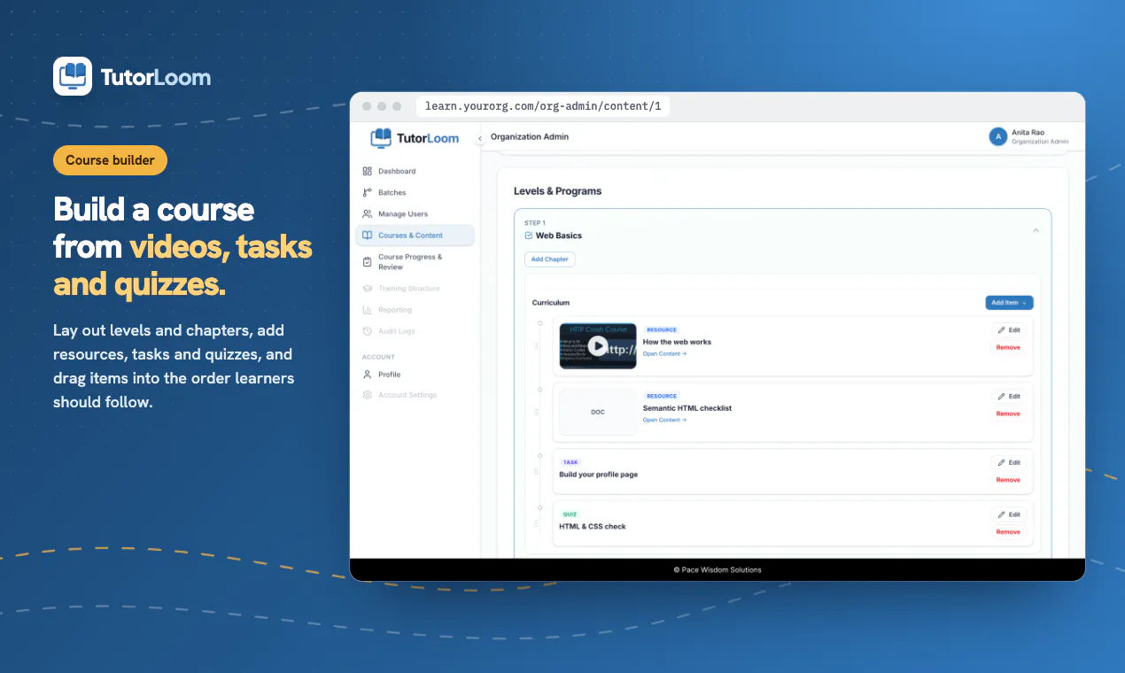
Task: Edit the Semantic HTML checklist item
Action: [x=1008, y=397]
